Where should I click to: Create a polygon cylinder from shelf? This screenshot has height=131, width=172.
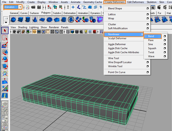click(28, 20)
